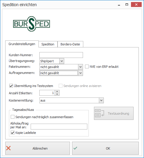Viewport: 144px width, 158px height.
Task: Open the Bordero-Datei tab
Action: pos(70,44)
